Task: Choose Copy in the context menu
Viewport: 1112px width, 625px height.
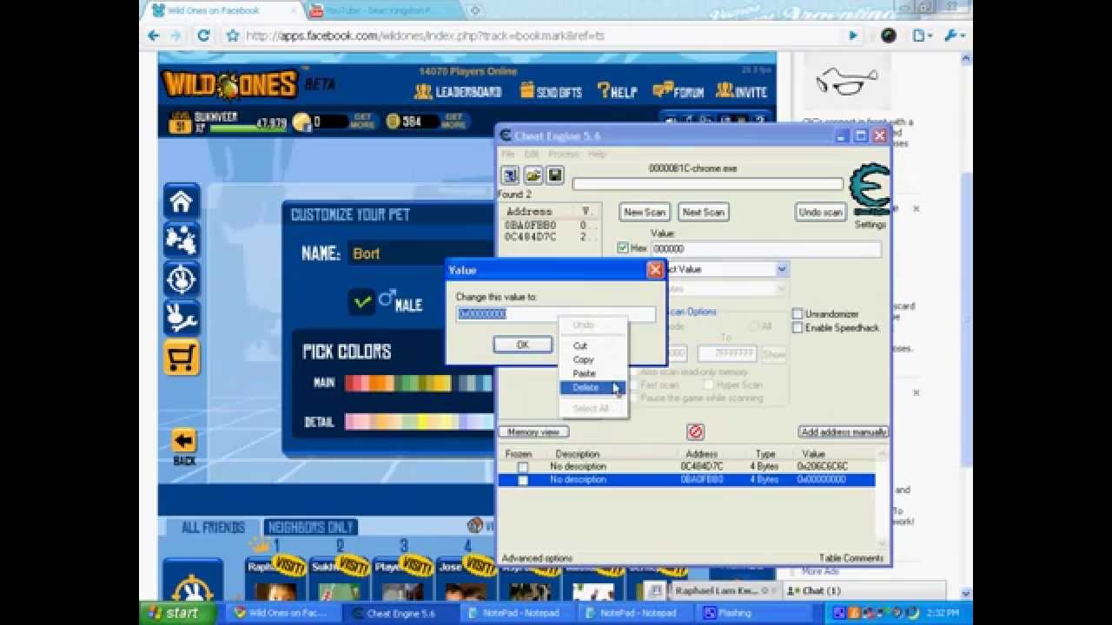Action: pos(584,360)
